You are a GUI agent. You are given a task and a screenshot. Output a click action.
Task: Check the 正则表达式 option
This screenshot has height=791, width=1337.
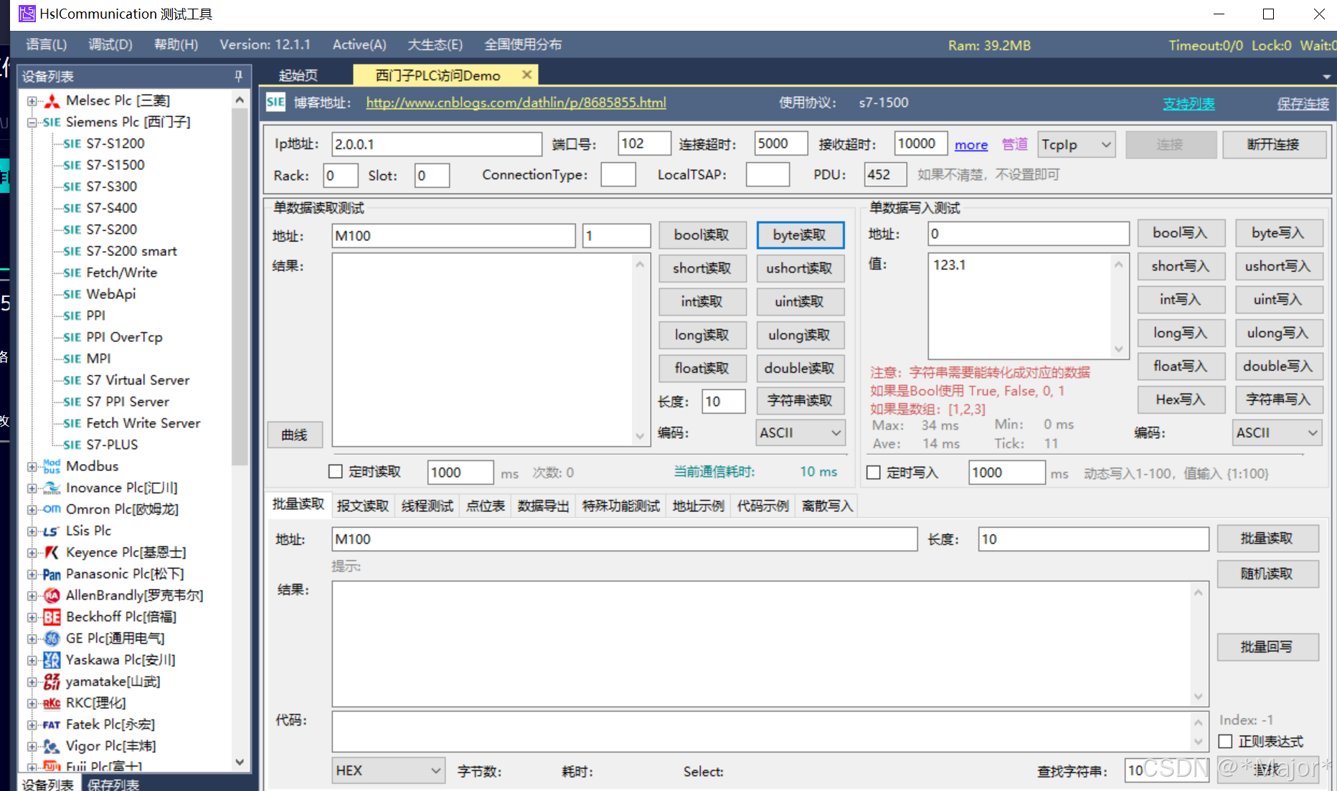point(1224,742)
